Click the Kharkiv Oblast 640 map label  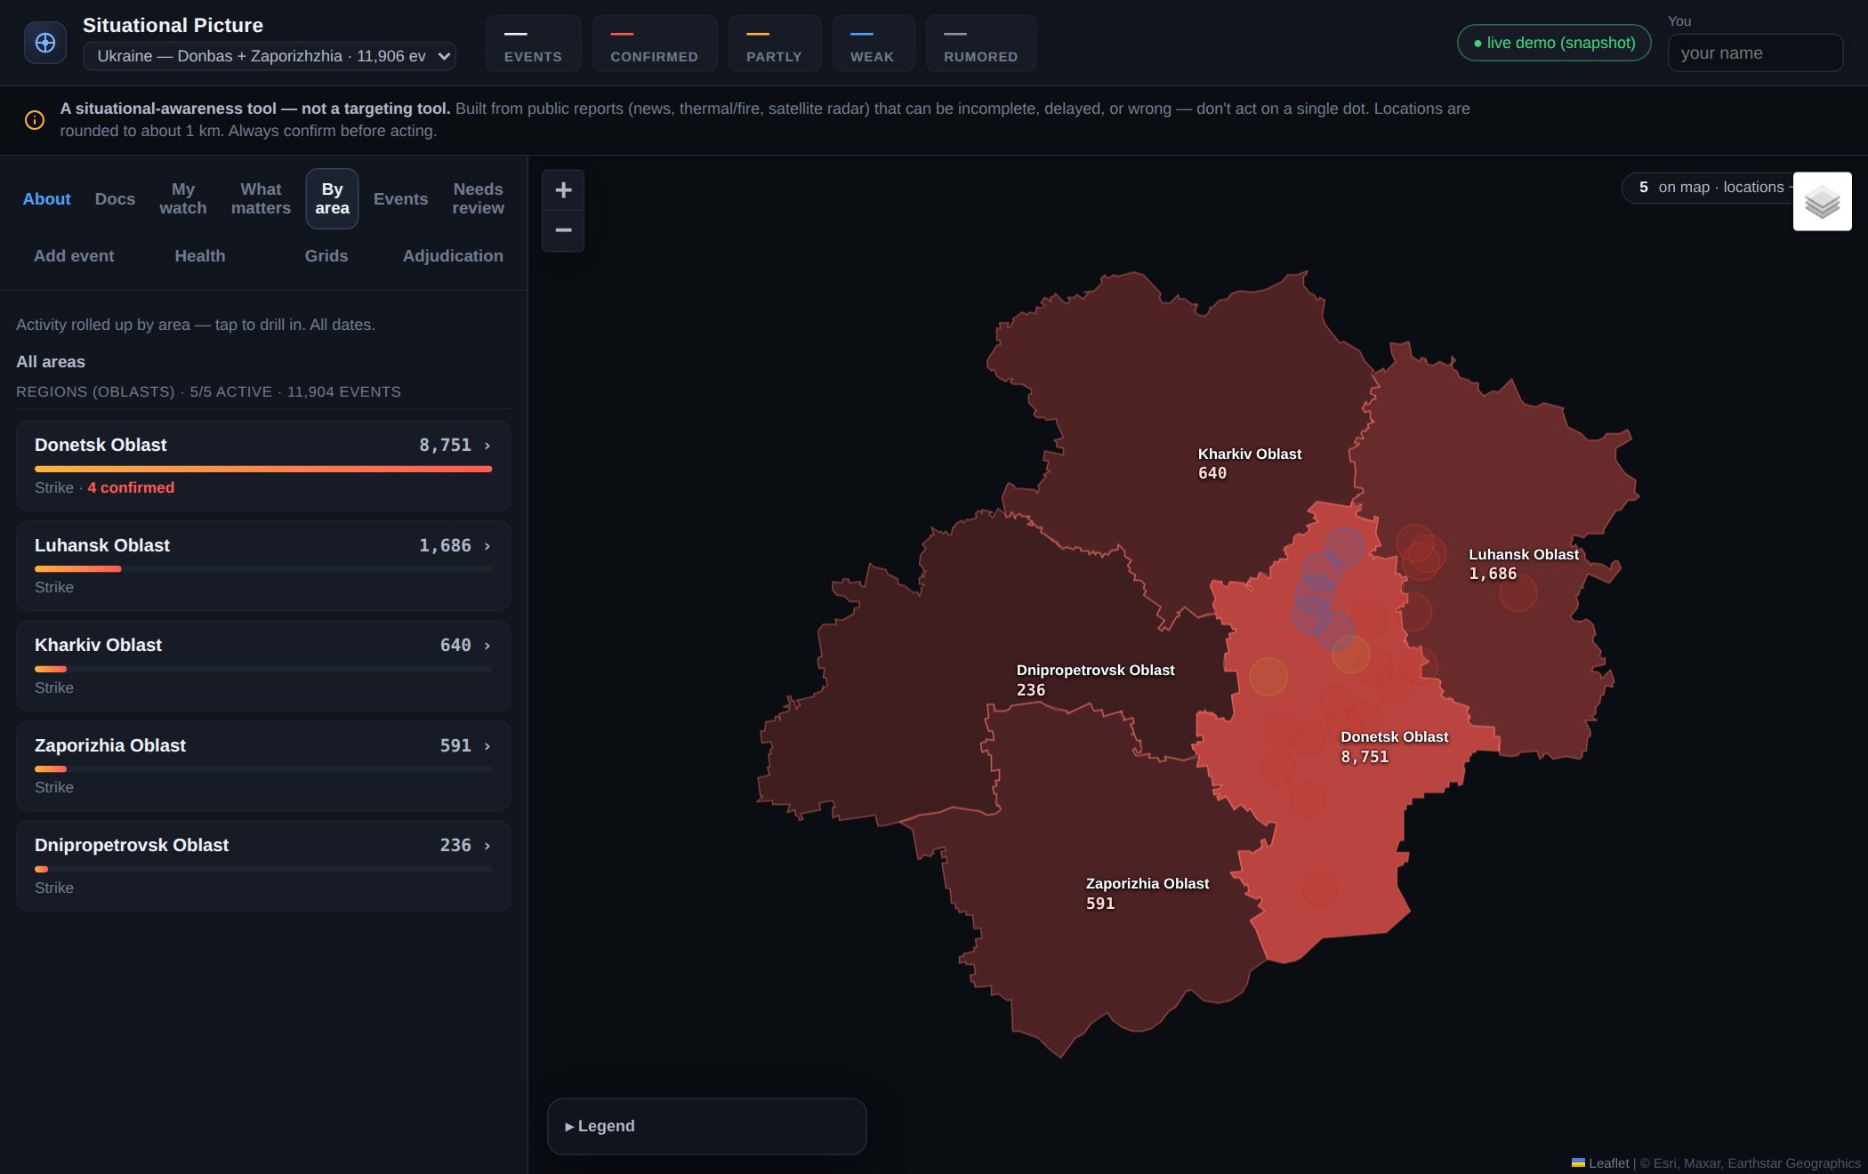pyautogui.click(x=1249, y=463)
